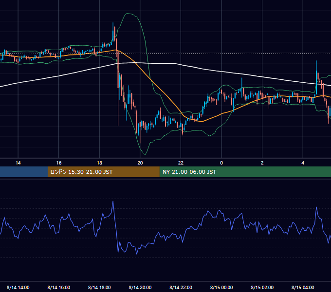Click the upper chart hour label 18

coord(99,163)
